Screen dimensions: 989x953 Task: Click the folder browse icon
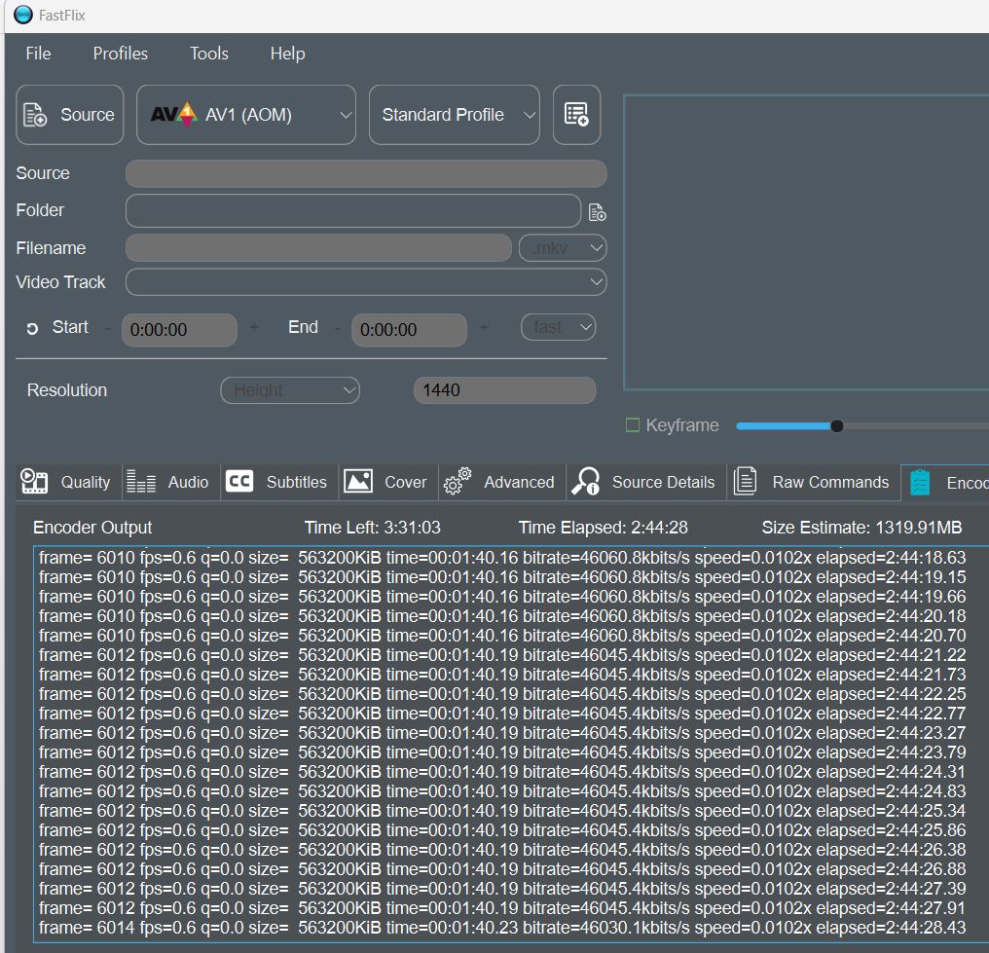click(x=597, y=211)
